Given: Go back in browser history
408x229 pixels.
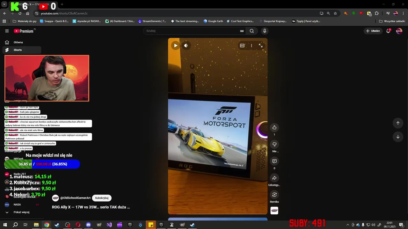Looking at the screenshot, I should coord(4,13).
